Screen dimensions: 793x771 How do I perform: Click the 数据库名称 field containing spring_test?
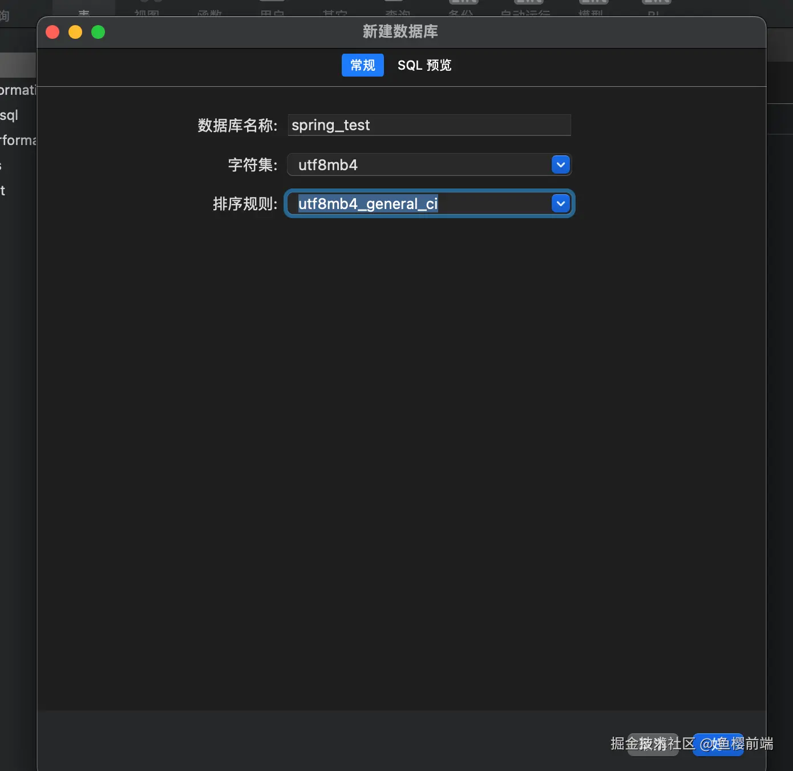429,125
